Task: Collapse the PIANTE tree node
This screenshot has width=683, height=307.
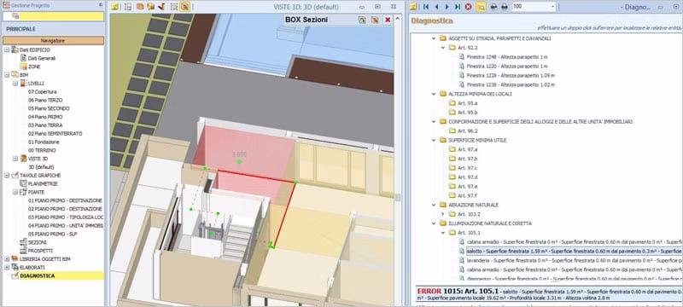Action: pos(15,192)
